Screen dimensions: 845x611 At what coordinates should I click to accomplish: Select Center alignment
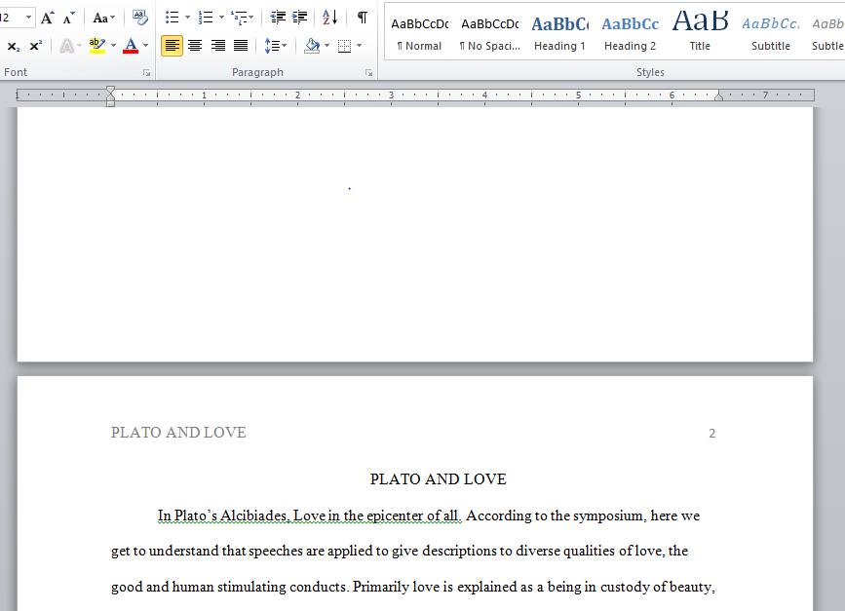tap(195, 46)
